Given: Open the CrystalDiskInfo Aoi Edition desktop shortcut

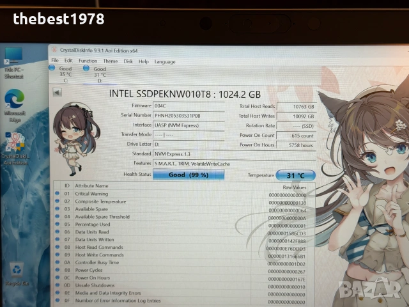Looking at the screenshot, I should pyautogui.click(x=15, y=148).
